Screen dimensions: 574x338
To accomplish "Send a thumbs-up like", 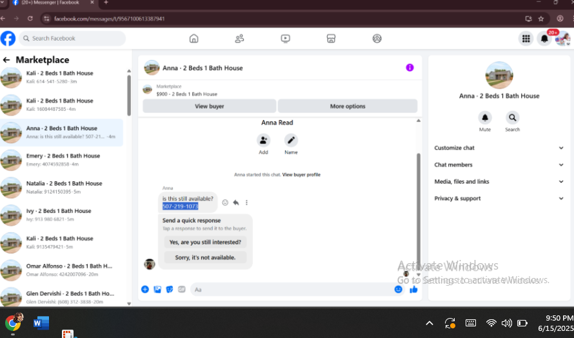I will (x=413, y=289).
